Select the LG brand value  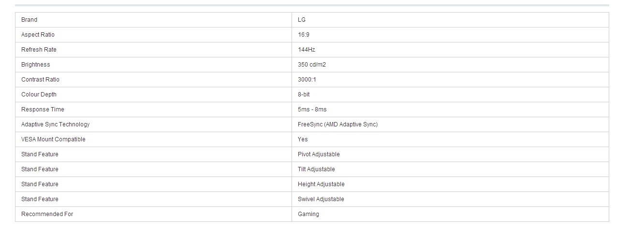click(x=302, y=20)
